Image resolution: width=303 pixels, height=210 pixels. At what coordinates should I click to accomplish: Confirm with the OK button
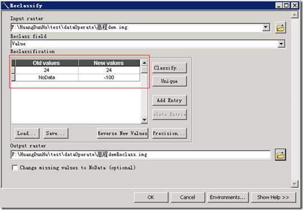pos(151,197)
